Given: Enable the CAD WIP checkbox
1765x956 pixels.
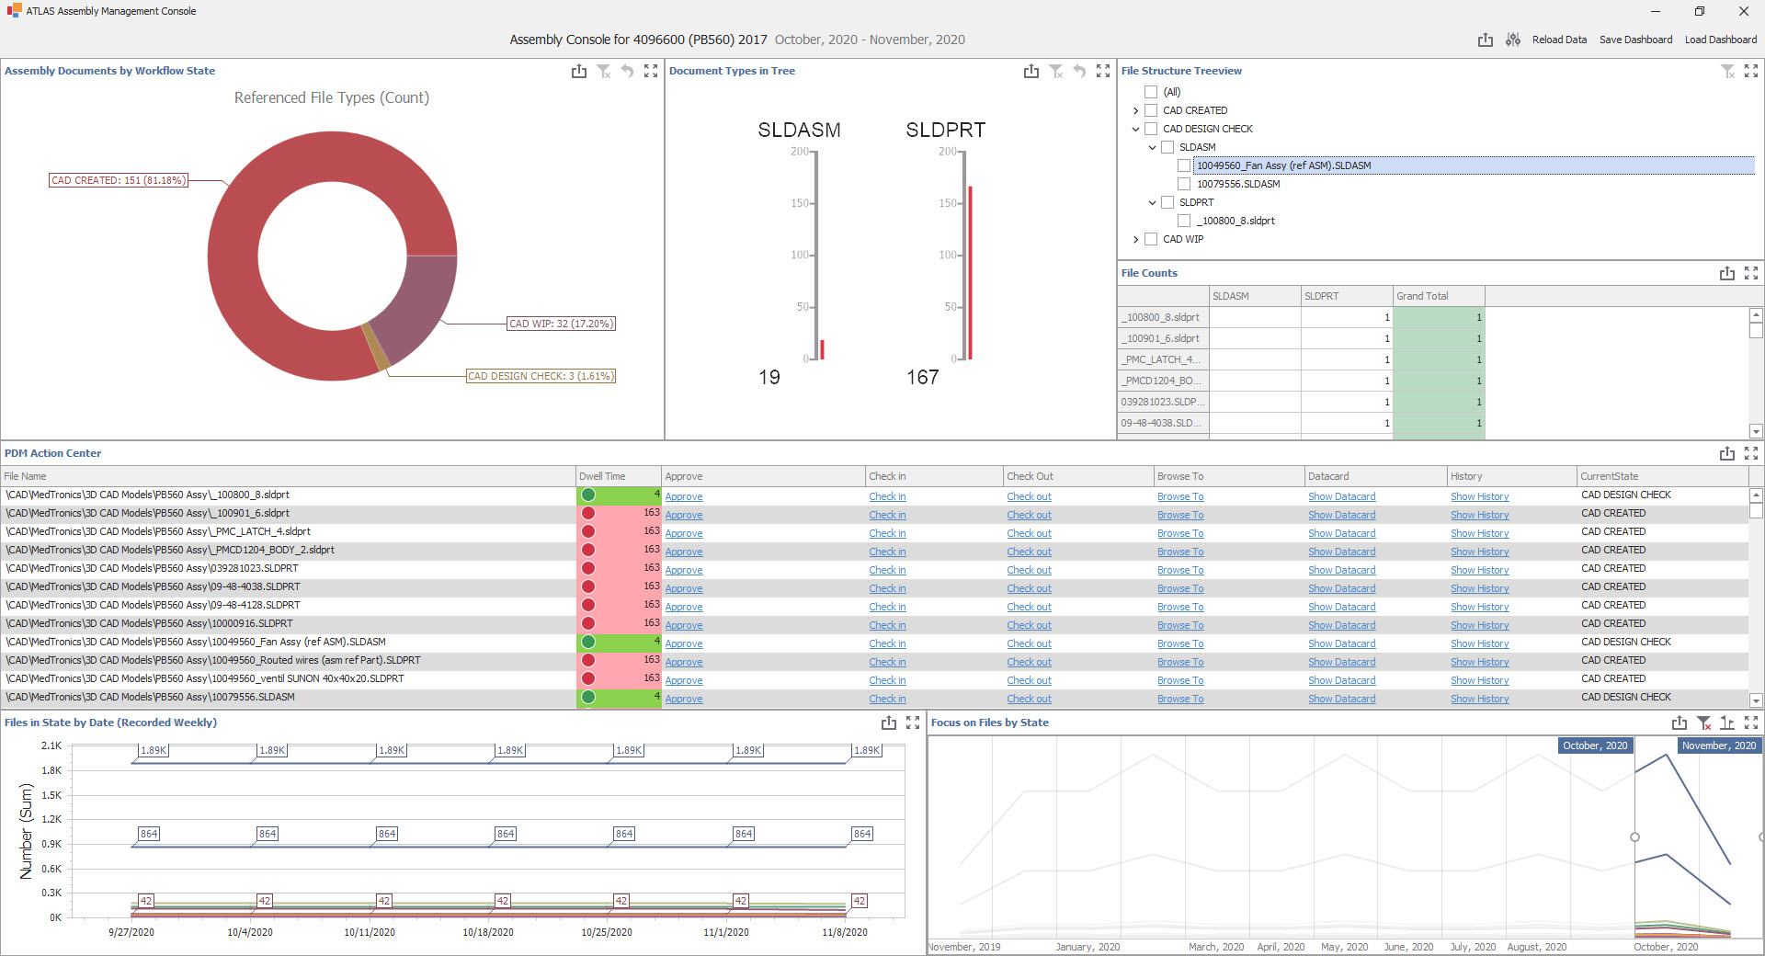Looking at the screenshot, I should coord(1151,239).
